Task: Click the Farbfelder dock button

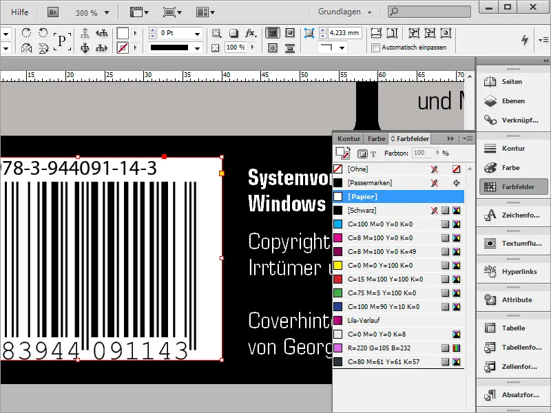Action: 513,187
